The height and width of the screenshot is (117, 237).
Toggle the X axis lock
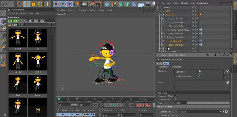[x=56, y=4]
